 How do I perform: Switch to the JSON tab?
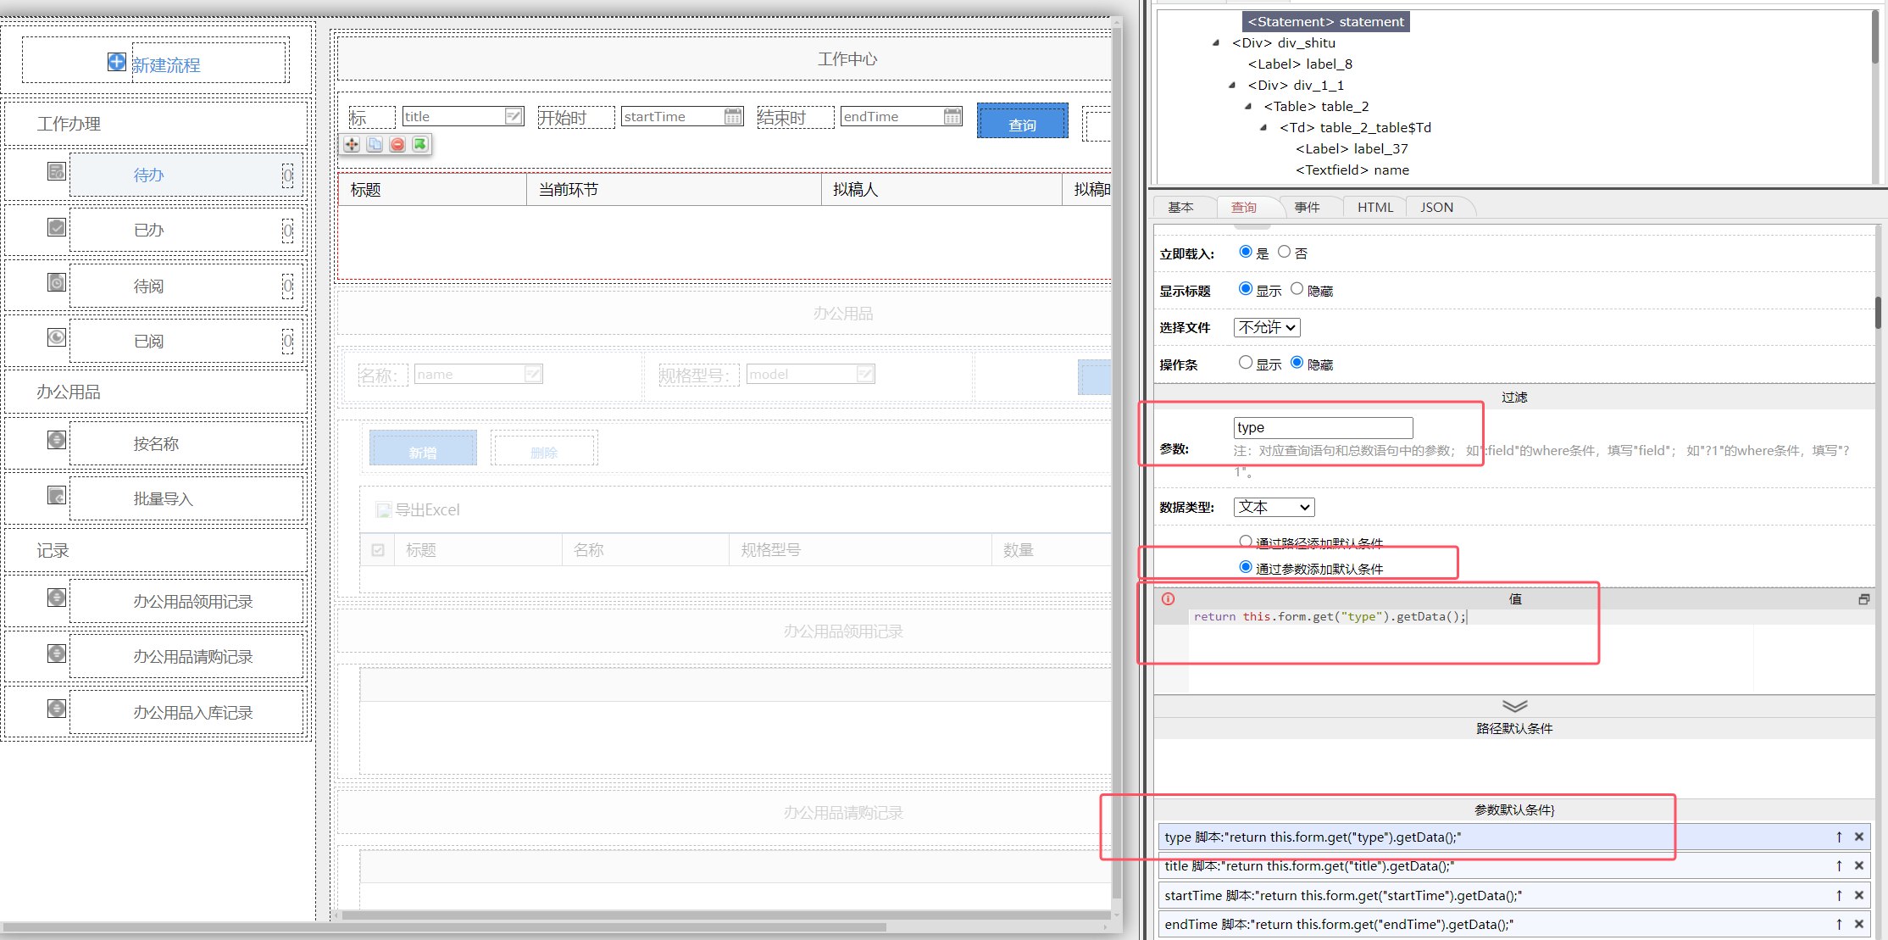click(x=1436, y=207)
